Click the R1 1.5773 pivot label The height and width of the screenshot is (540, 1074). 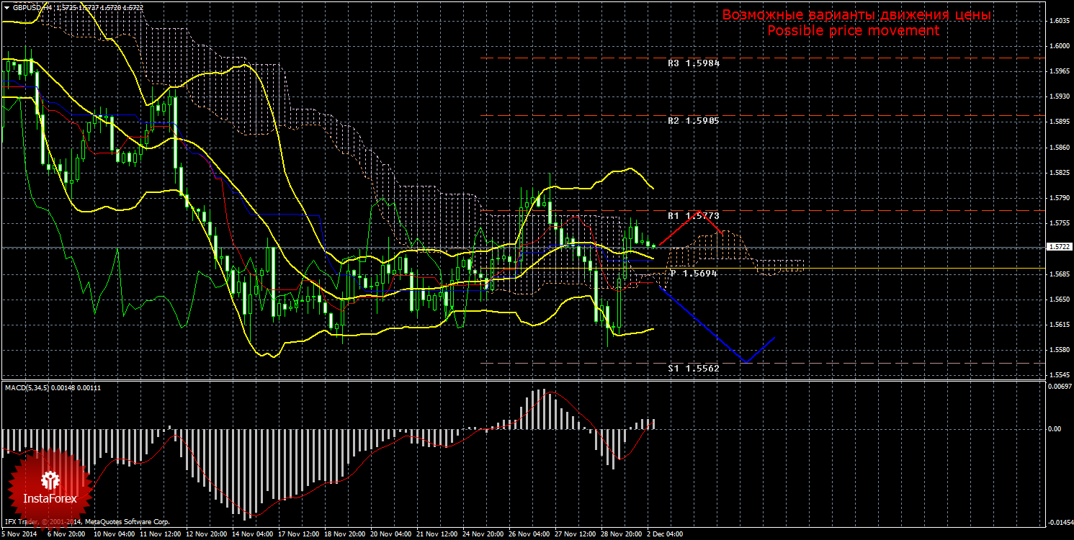(x=694, y=215)
